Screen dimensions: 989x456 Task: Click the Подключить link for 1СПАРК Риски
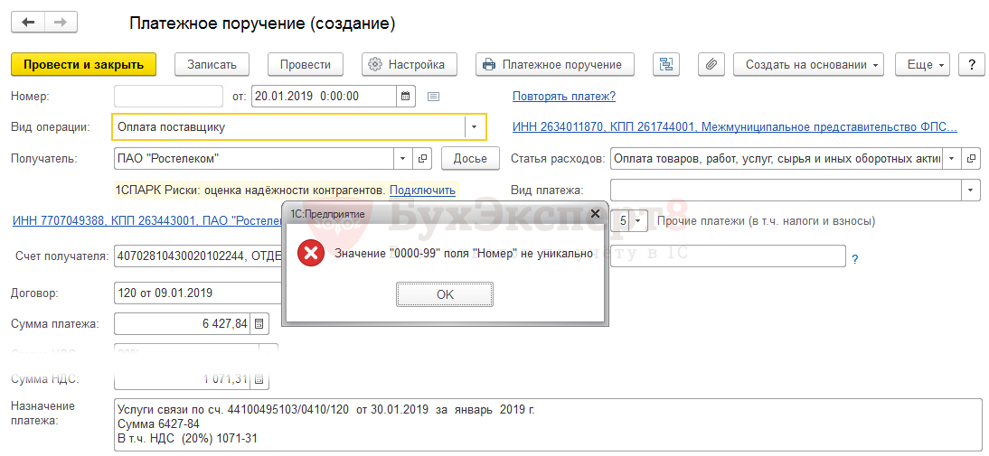[x=422, y=191]
